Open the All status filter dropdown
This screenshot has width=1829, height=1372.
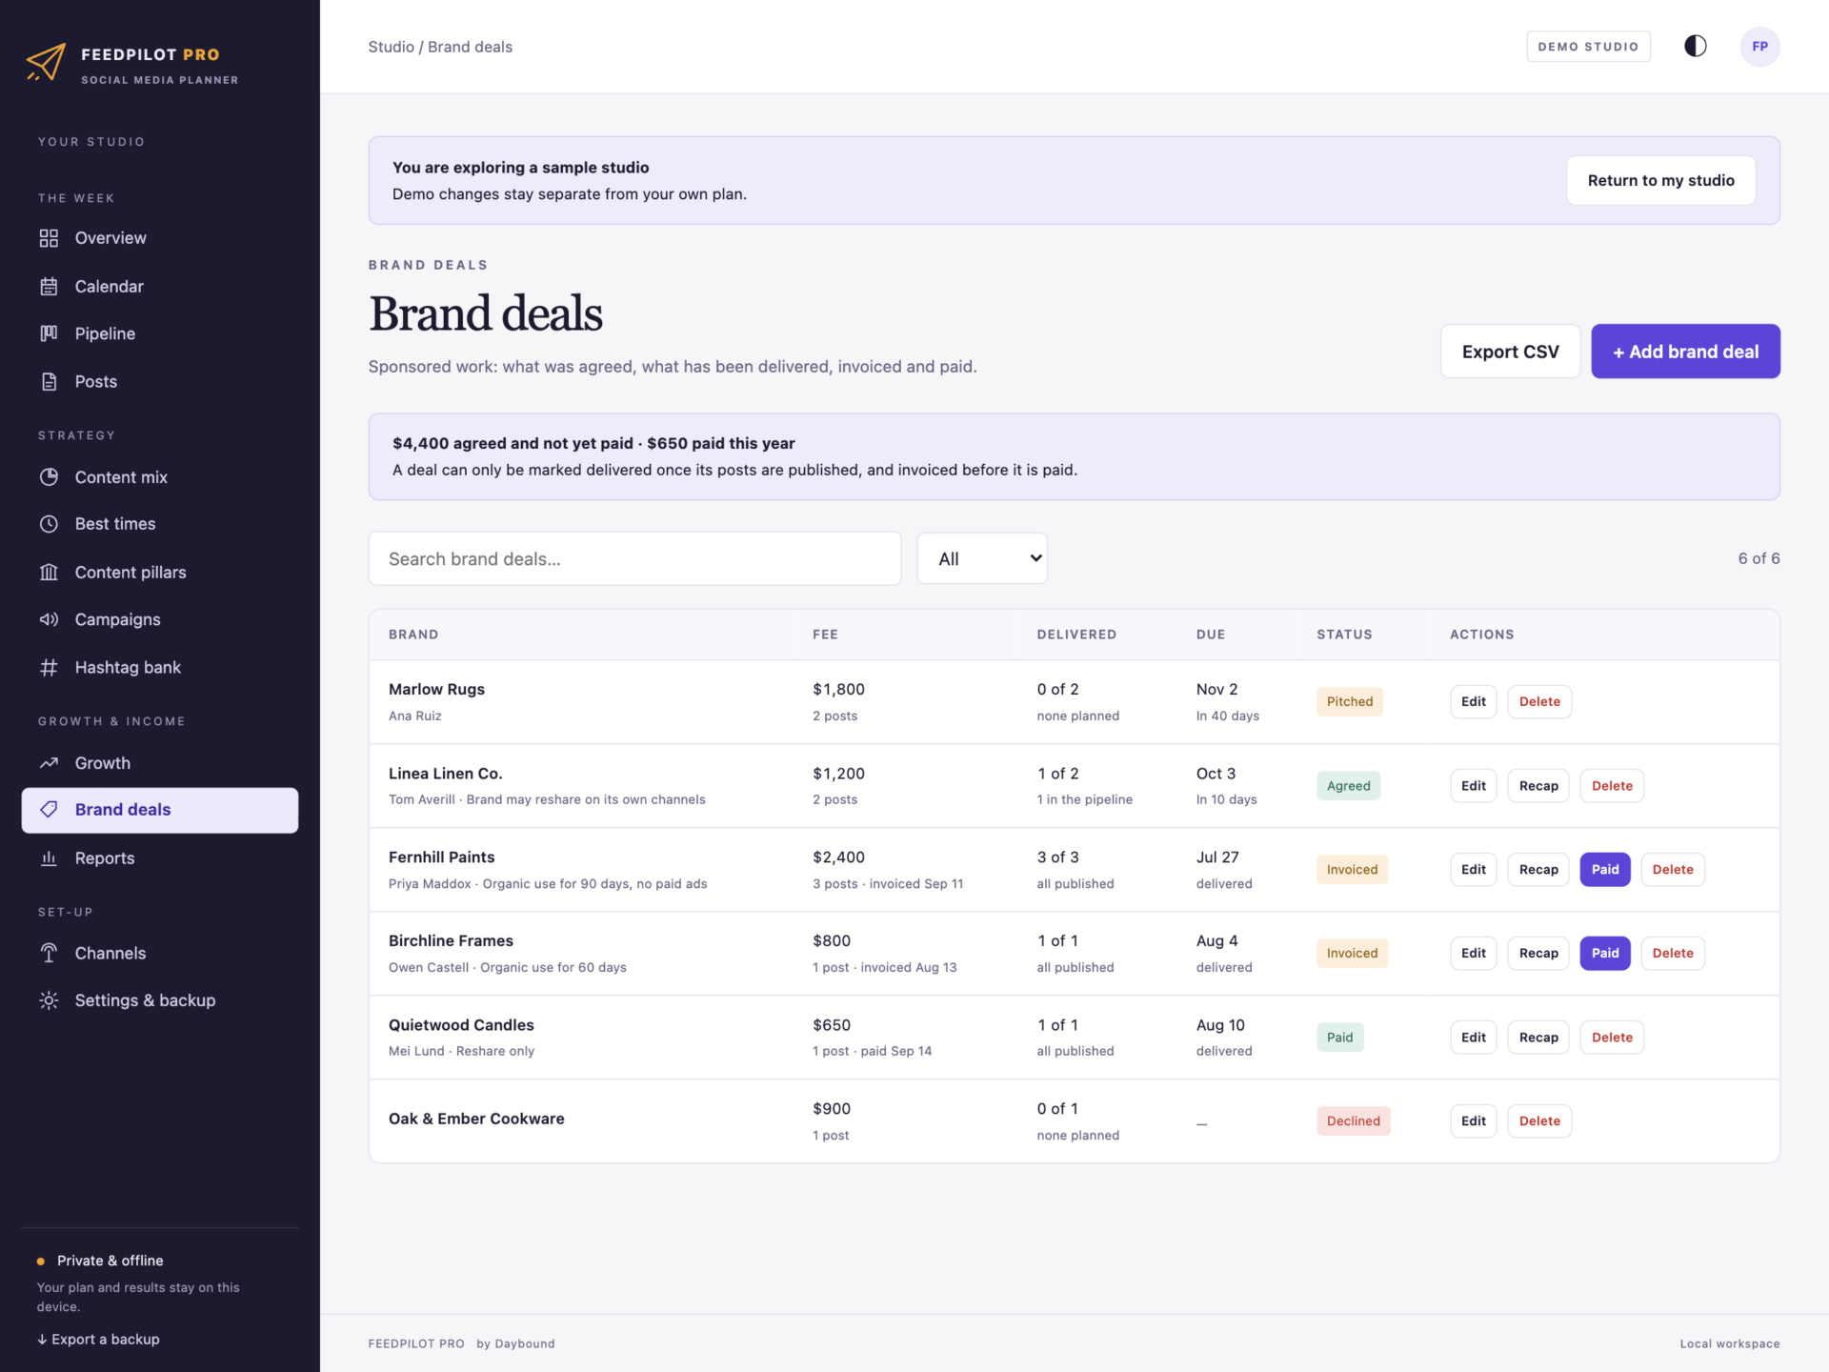tap(982, 558)
